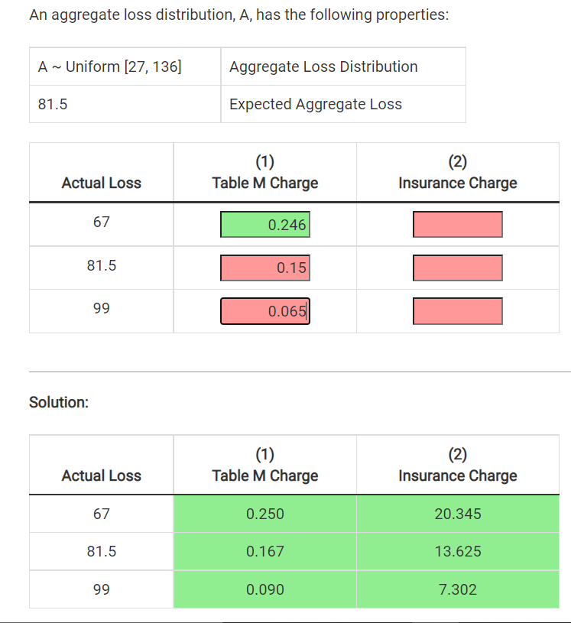The width and height of the screenshot is (571, 623).
Task: Click Insurance Charge input for 67
Action: [x=457, y=225]
